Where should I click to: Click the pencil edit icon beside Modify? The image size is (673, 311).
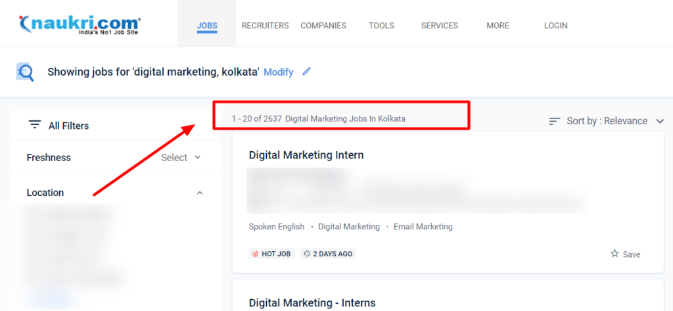click(x=306, y=71)
